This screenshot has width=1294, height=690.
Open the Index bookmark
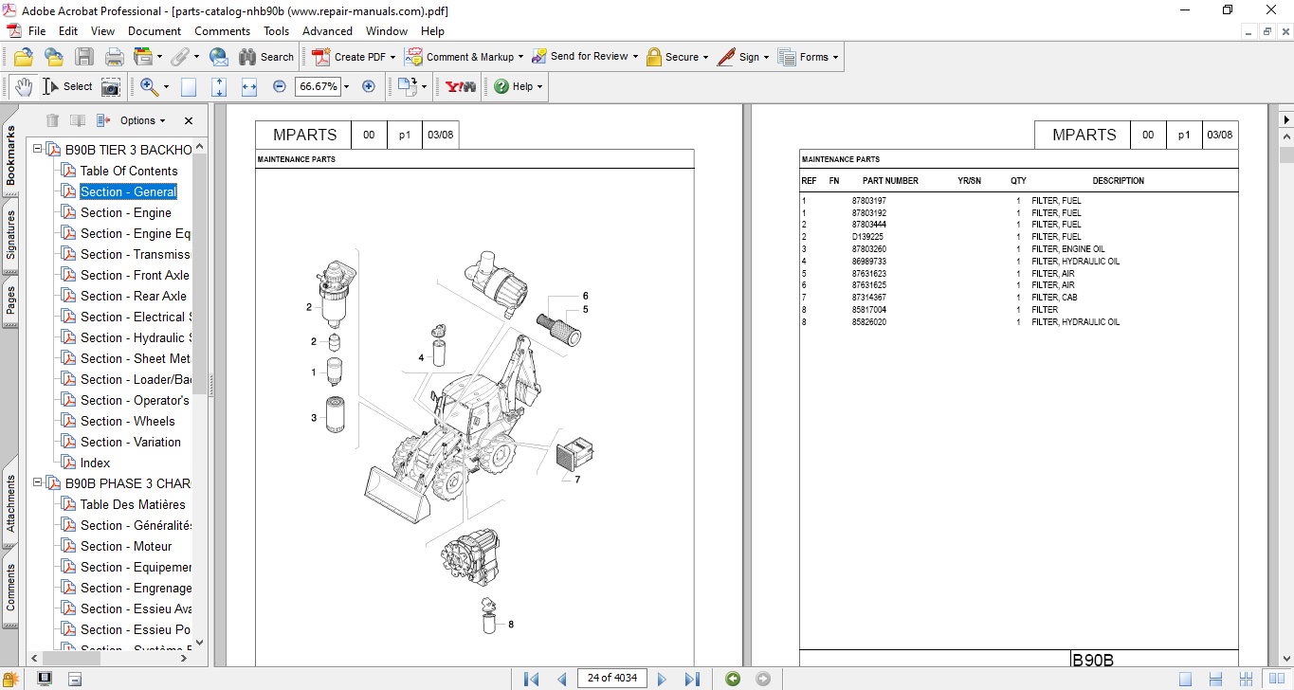click(95, 463)
